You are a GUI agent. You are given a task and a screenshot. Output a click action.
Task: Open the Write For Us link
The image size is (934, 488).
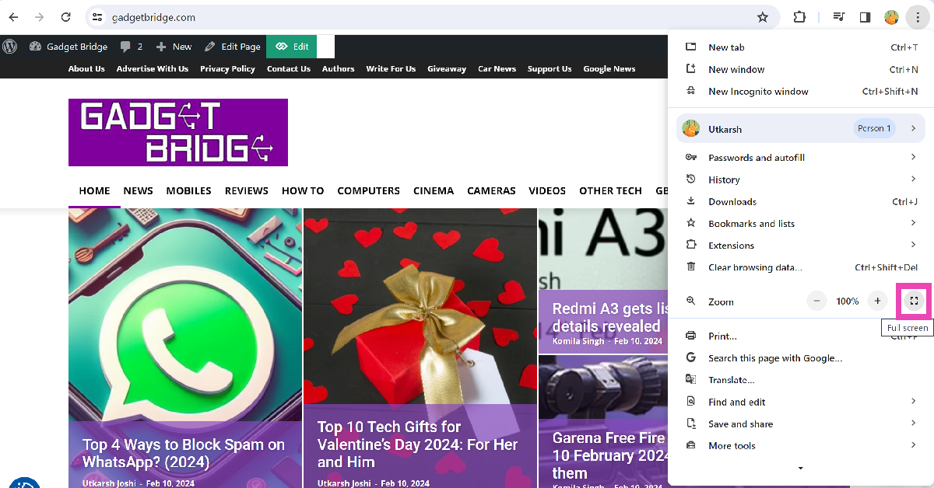pos(391,68)
